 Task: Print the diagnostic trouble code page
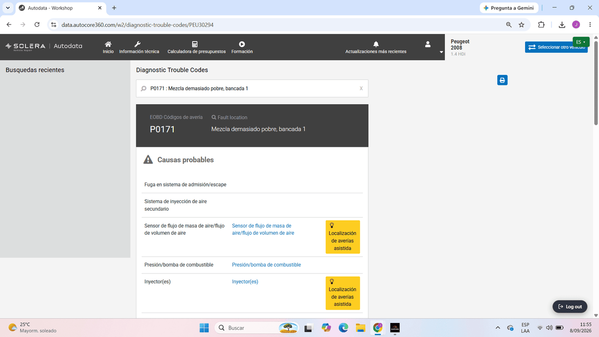coord(503,80)
